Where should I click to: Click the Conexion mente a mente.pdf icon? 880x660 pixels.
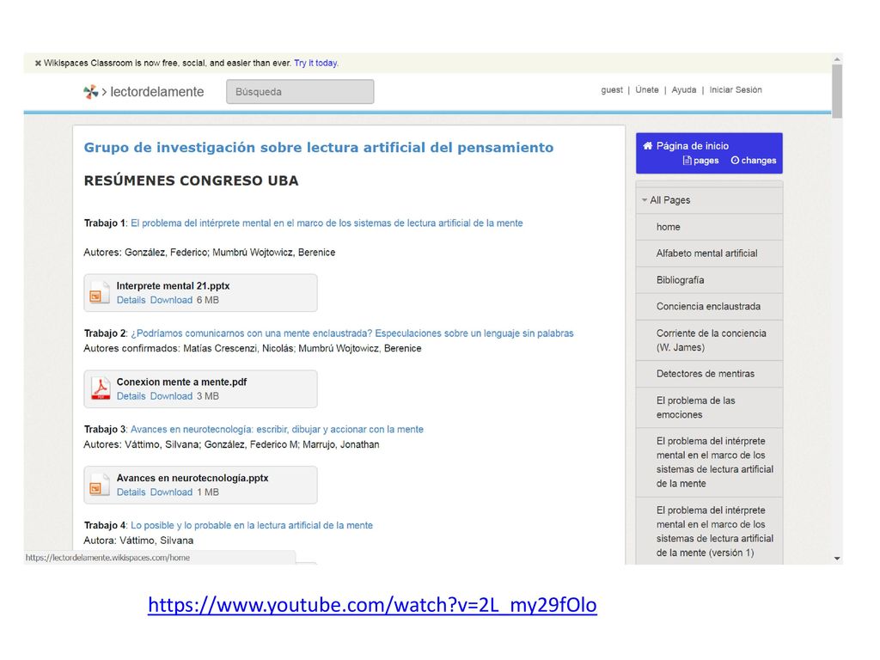tap(100, 388)
